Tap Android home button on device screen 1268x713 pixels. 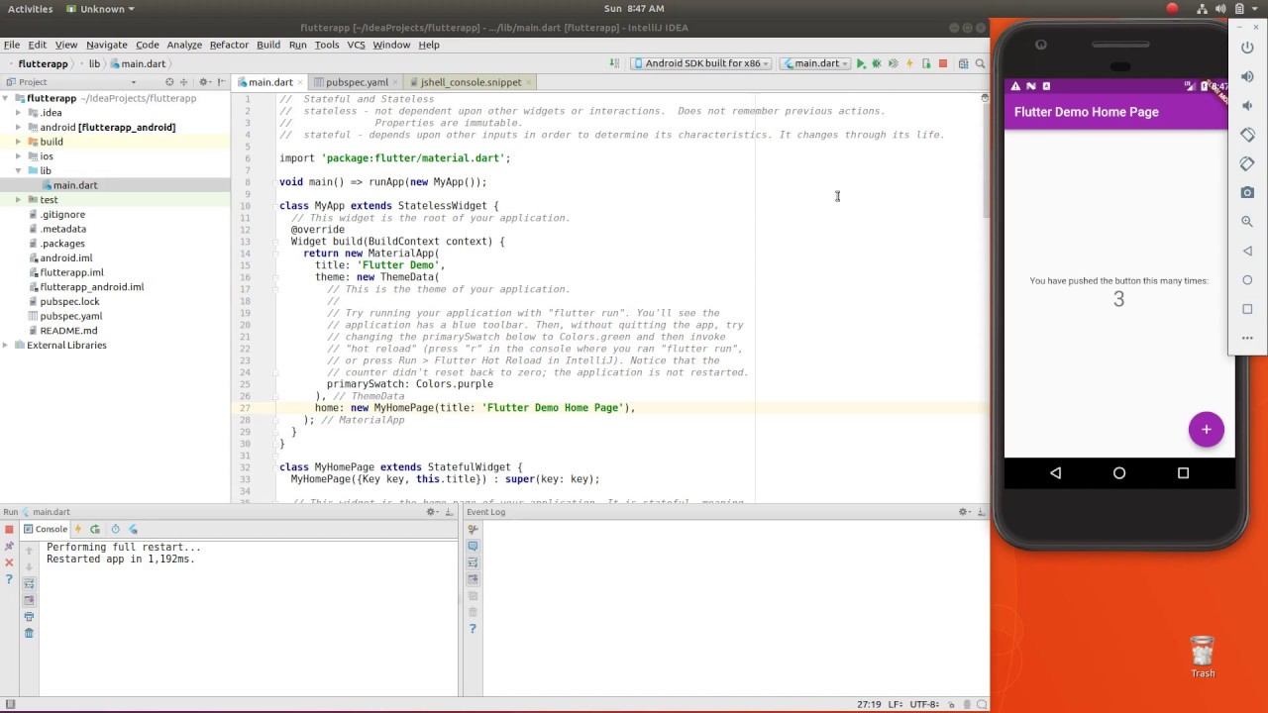tap(1119, 473)
